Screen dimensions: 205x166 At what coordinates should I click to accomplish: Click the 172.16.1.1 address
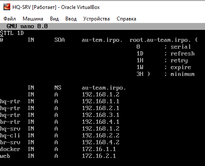tap(99, 149)
